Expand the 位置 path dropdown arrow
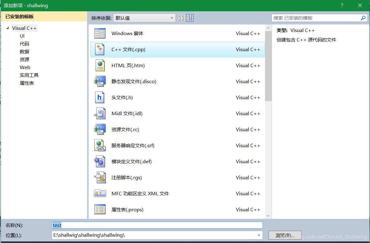 (x=258, y=235)
